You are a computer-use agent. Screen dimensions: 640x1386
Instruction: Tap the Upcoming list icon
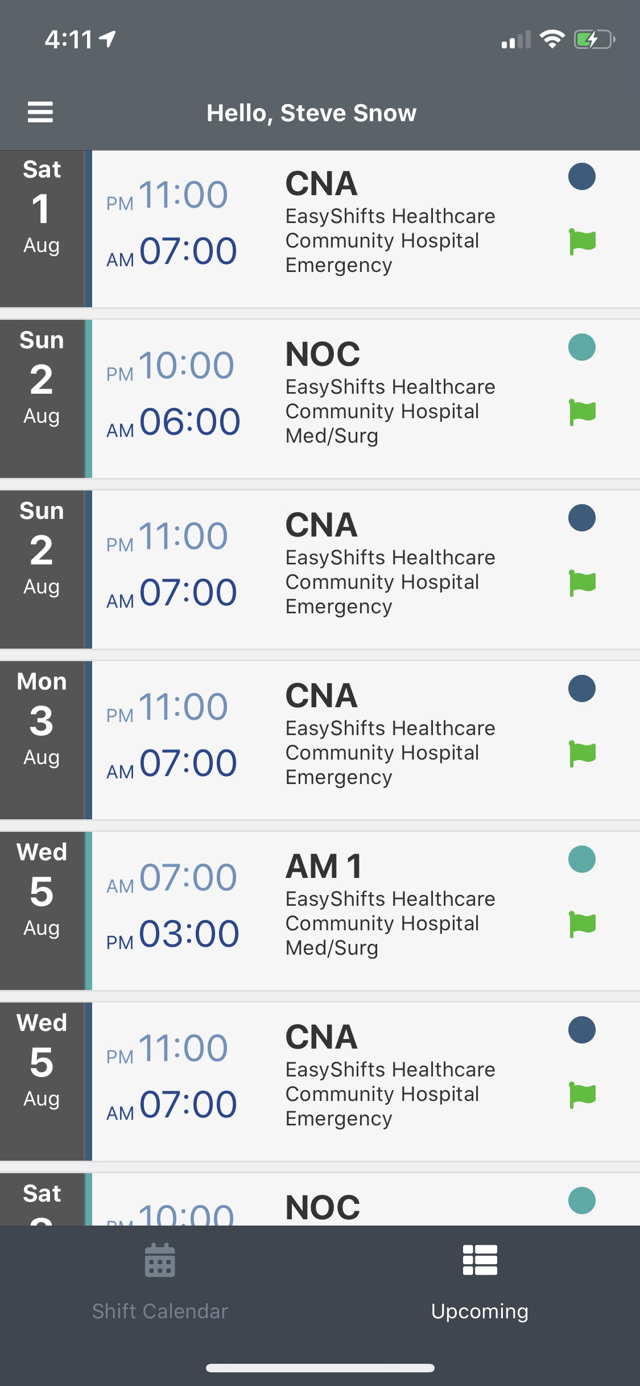(x=480, y=1260)
